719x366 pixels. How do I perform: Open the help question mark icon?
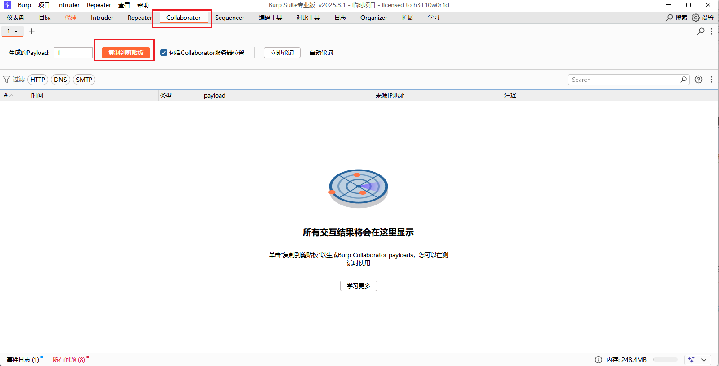click(x=698, y=80)
